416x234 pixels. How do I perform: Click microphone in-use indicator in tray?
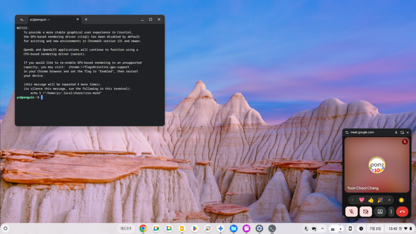[306, 228]
